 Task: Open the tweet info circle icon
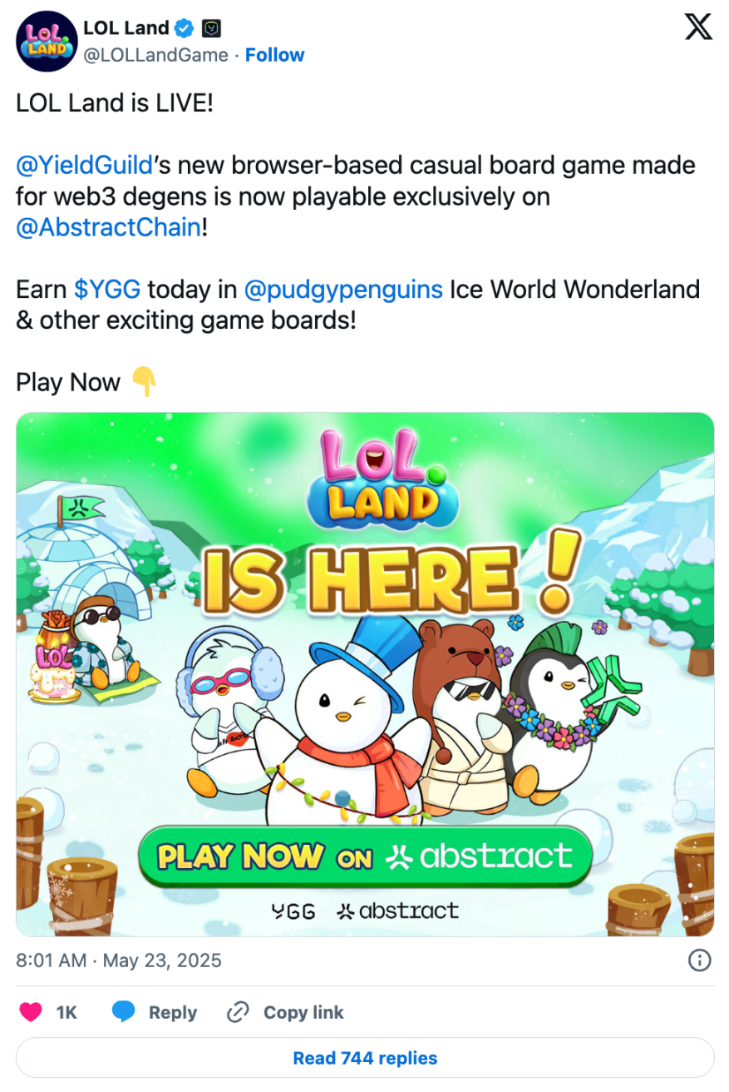point(700,960)
